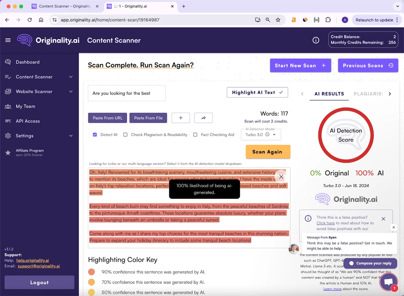Click the My Team people icon
404x296 pixels.
[8, 106]
